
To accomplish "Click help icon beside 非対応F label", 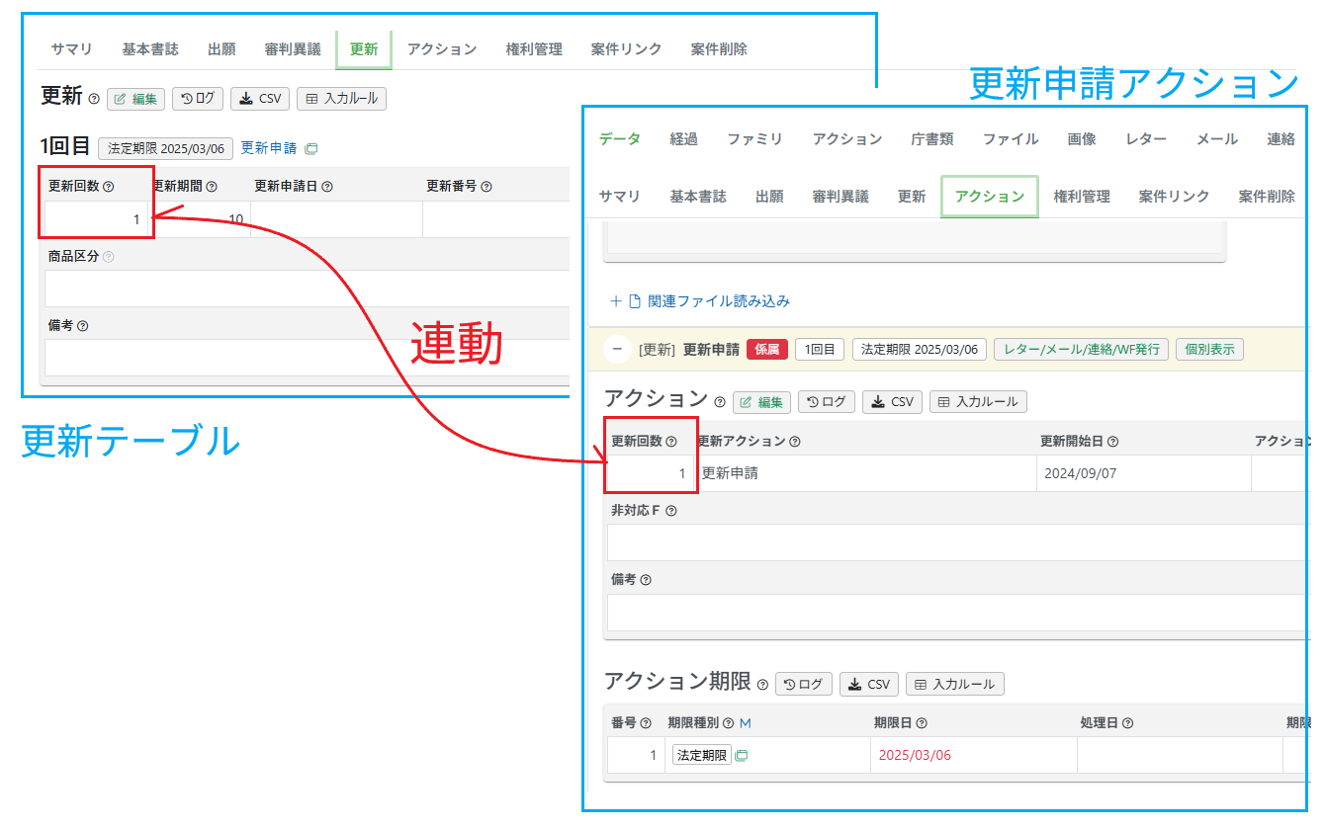I will [x=671, y=511].
